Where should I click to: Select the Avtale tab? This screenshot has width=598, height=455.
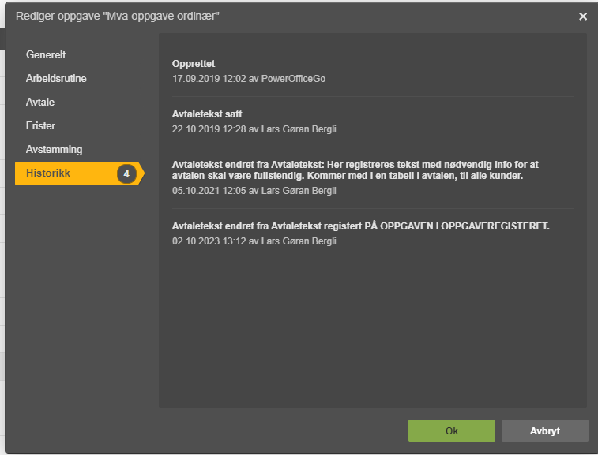pyautogui.click(x=40, y=102)
